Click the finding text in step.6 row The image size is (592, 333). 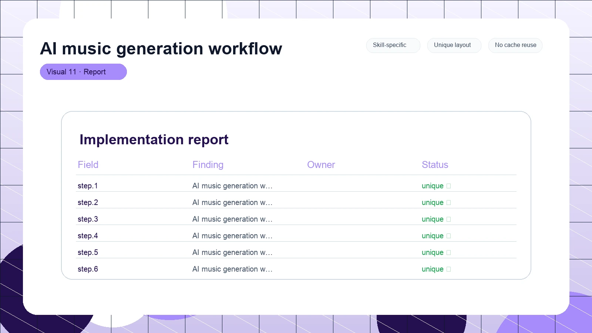pos(232,269)
